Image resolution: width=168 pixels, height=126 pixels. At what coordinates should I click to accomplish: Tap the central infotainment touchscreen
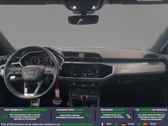85,71
